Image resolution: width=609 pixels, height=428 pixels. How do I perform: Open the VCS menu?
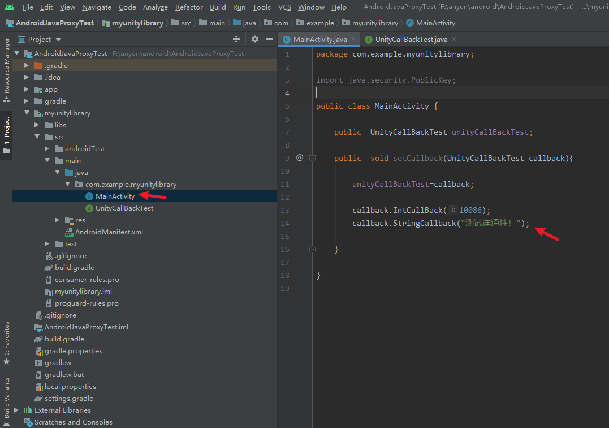click(x=284, y=7)
